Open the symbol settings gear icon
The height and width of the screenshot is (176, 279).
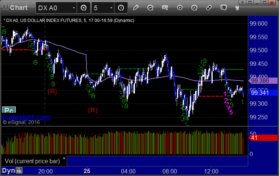84,8
